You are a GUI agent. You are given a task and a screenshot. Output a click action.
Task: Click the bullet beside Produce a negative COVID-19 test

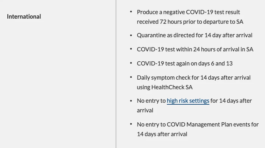click(131, 12)
